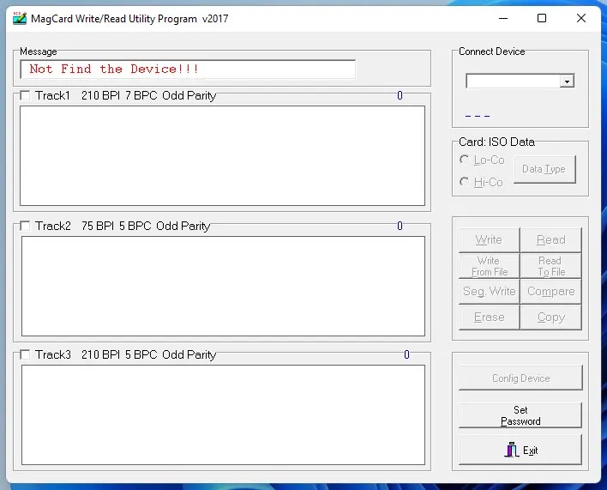
Task: Click the MagCard app icon in title bar
Action: 20,18
